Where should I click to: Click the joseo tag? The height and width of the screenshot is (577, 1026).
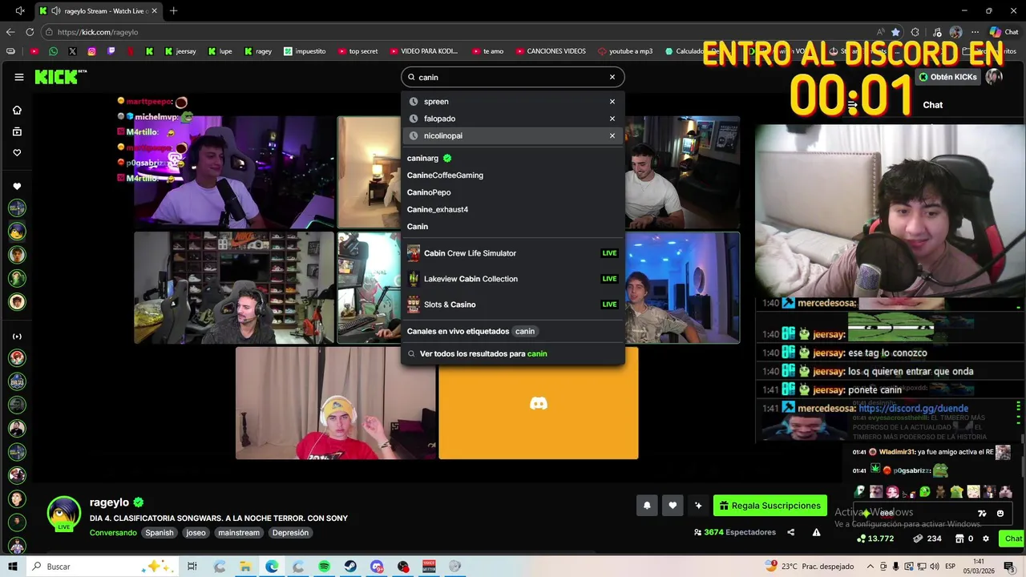coord(196,532)
